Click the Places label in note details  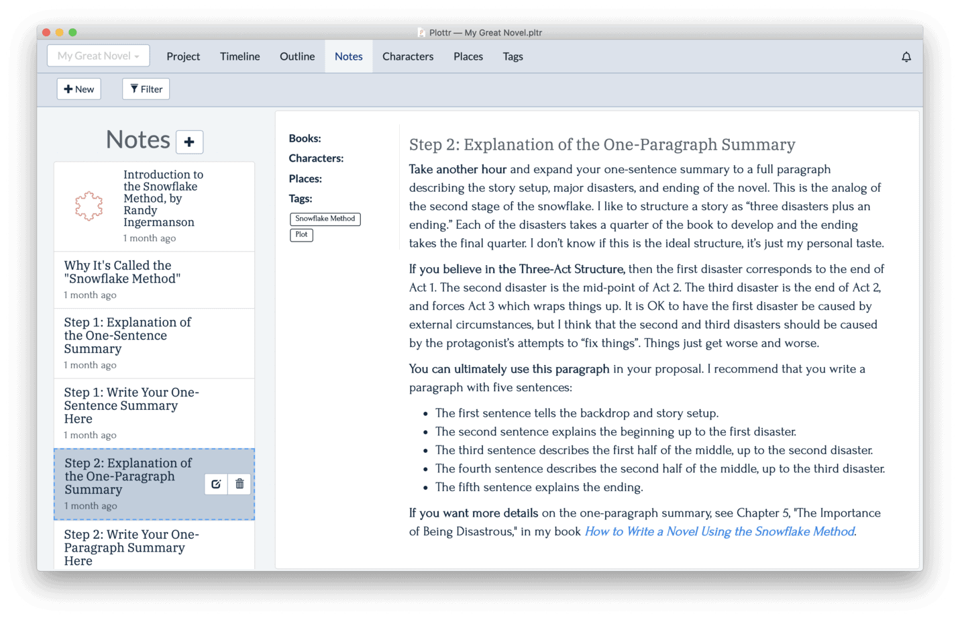pyautogui.click(x=305, y=178)
